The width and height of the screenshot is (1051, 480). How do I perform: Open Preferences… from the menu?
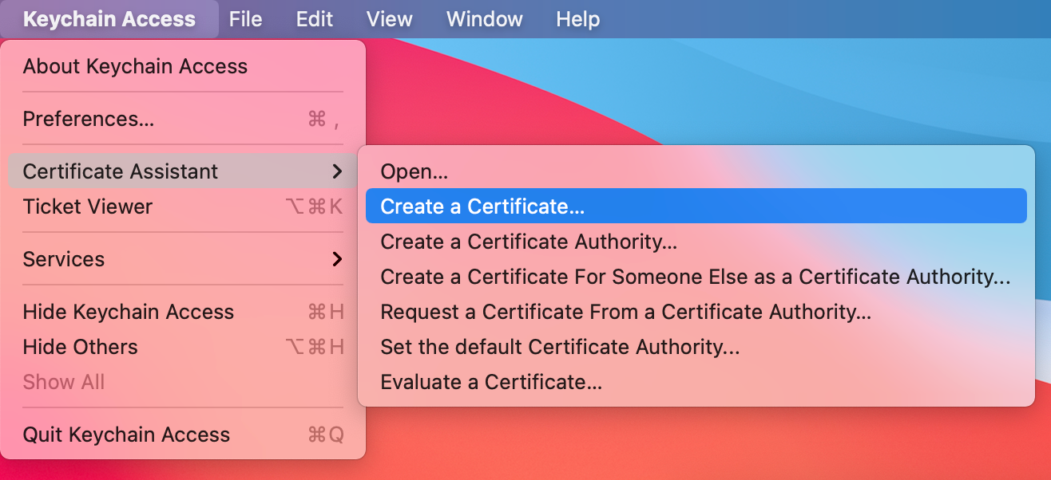[x=183, y=119]
